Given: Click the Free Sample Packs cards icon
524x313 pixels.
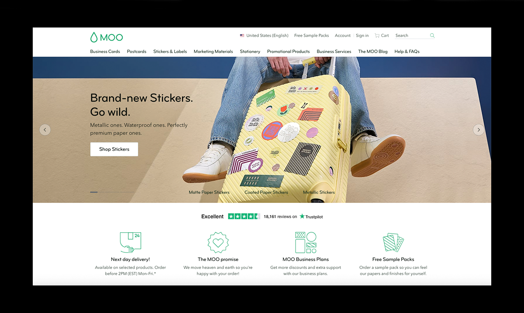Looking at the screenshot, I should [x=393, y=243].
